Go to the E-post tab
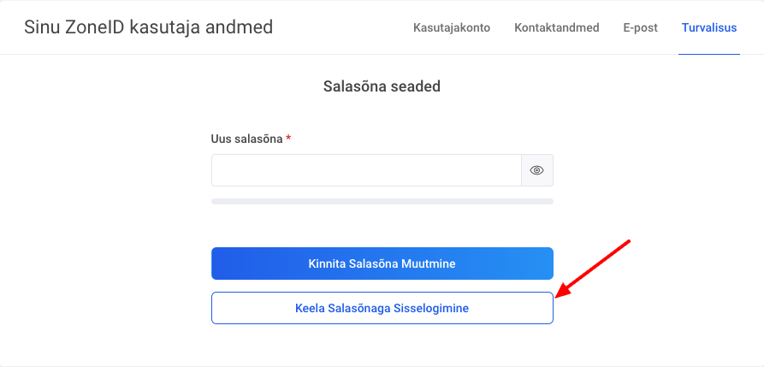Screen dimensions: 764x367 [640, 28]
